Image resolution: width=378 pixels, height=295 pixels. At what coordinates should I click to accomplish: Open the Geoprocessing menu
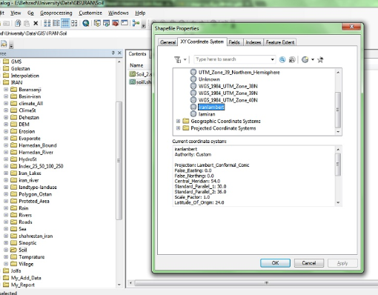(56, 13)
